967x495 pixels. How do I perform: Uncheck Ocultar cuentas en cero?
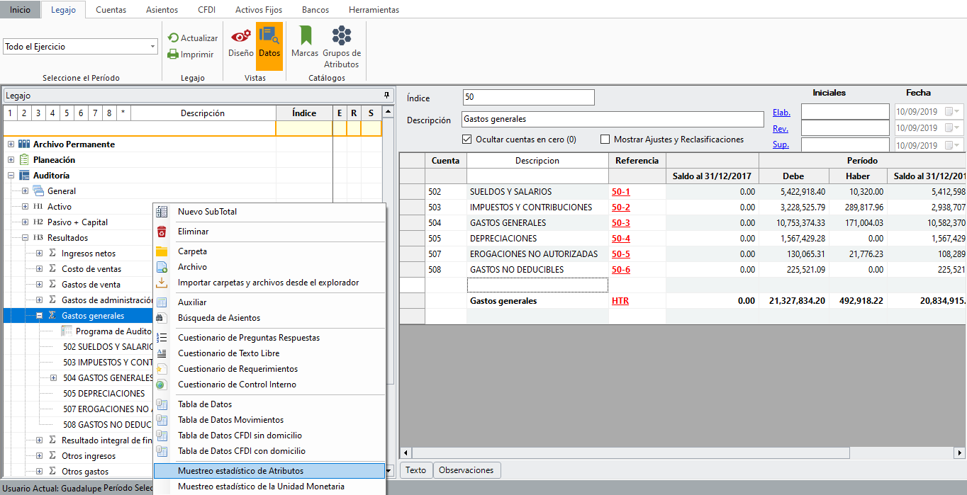(x=467, y=140)
